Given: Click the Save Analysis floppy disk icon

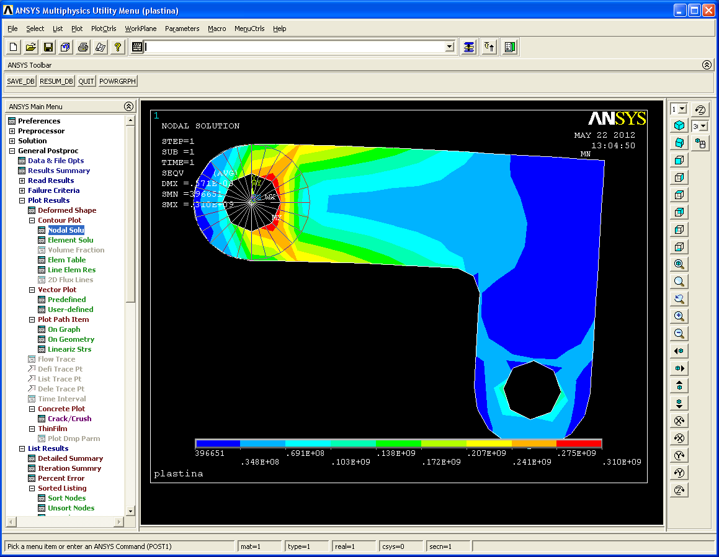Looking at the screenshot, I should 48,47.
